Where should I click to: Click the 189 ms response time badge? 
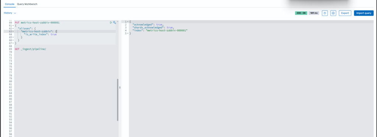pos(314,13)
